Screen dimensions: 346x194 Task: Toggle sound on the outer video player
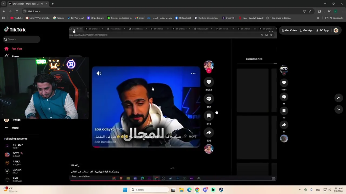click(75, 32)
